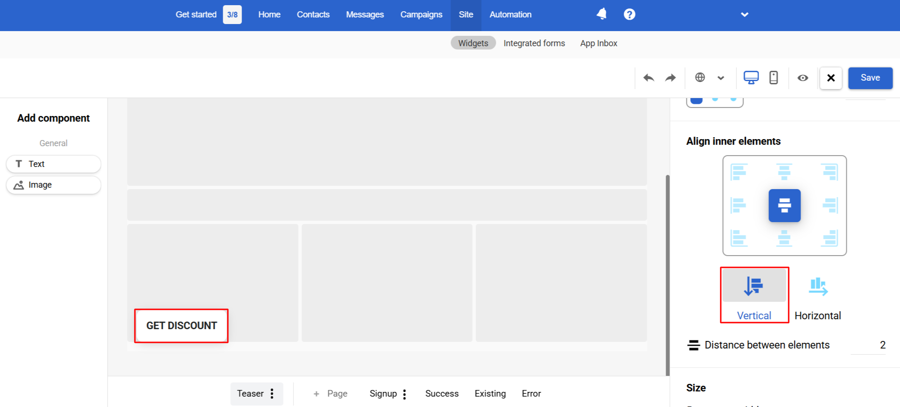Toggle preview with the eye icon
Viewport: 900px width, 407px height.
pos(803,78)
